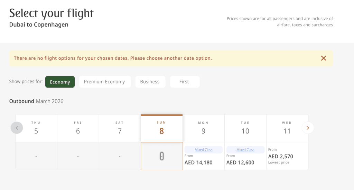Switch prices to Premium Economy
Image resolution: width=354 pixels, height=190 pixels.
104,82
